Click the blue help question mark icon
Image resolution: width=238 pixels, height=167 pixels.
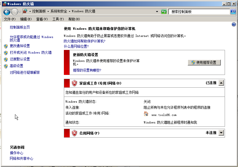234,24
